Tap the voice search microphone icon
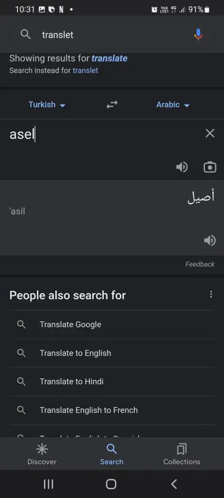 [x=198, y=35]
